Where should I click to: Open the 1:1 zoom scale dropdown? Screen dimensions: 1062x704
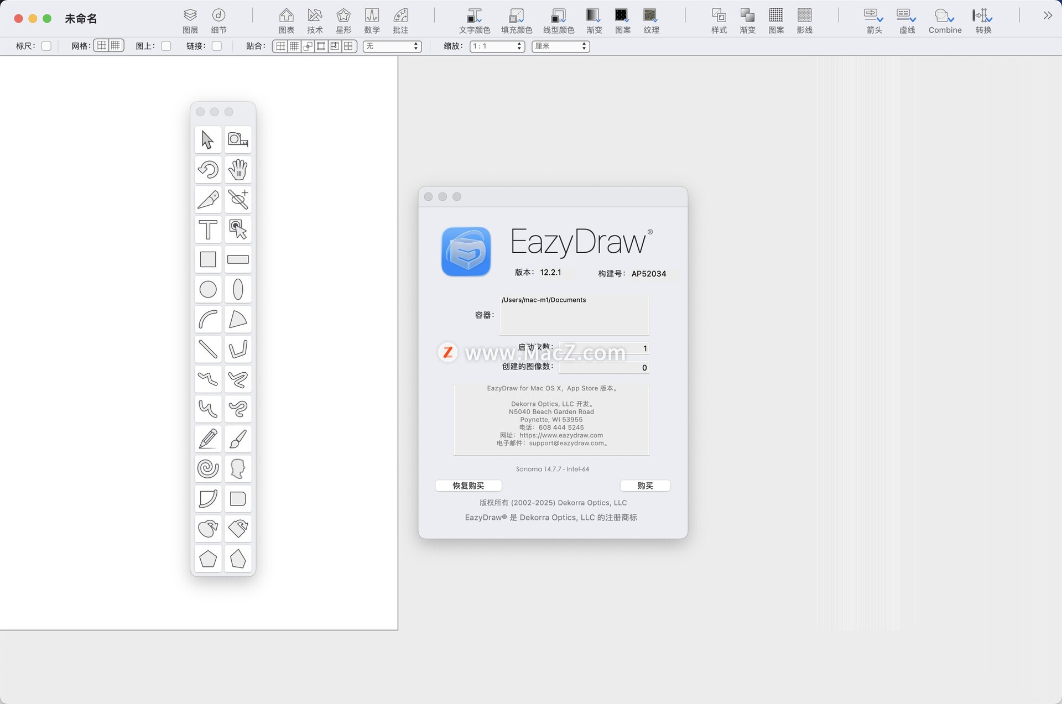pyautogui.click(x=497, y=46)
